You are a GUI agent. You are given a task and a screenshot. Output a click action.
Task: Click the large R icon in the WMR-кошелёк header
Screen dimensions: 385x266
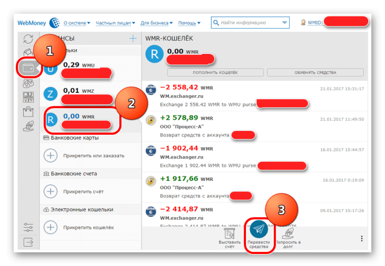click(x=154, y=54)
